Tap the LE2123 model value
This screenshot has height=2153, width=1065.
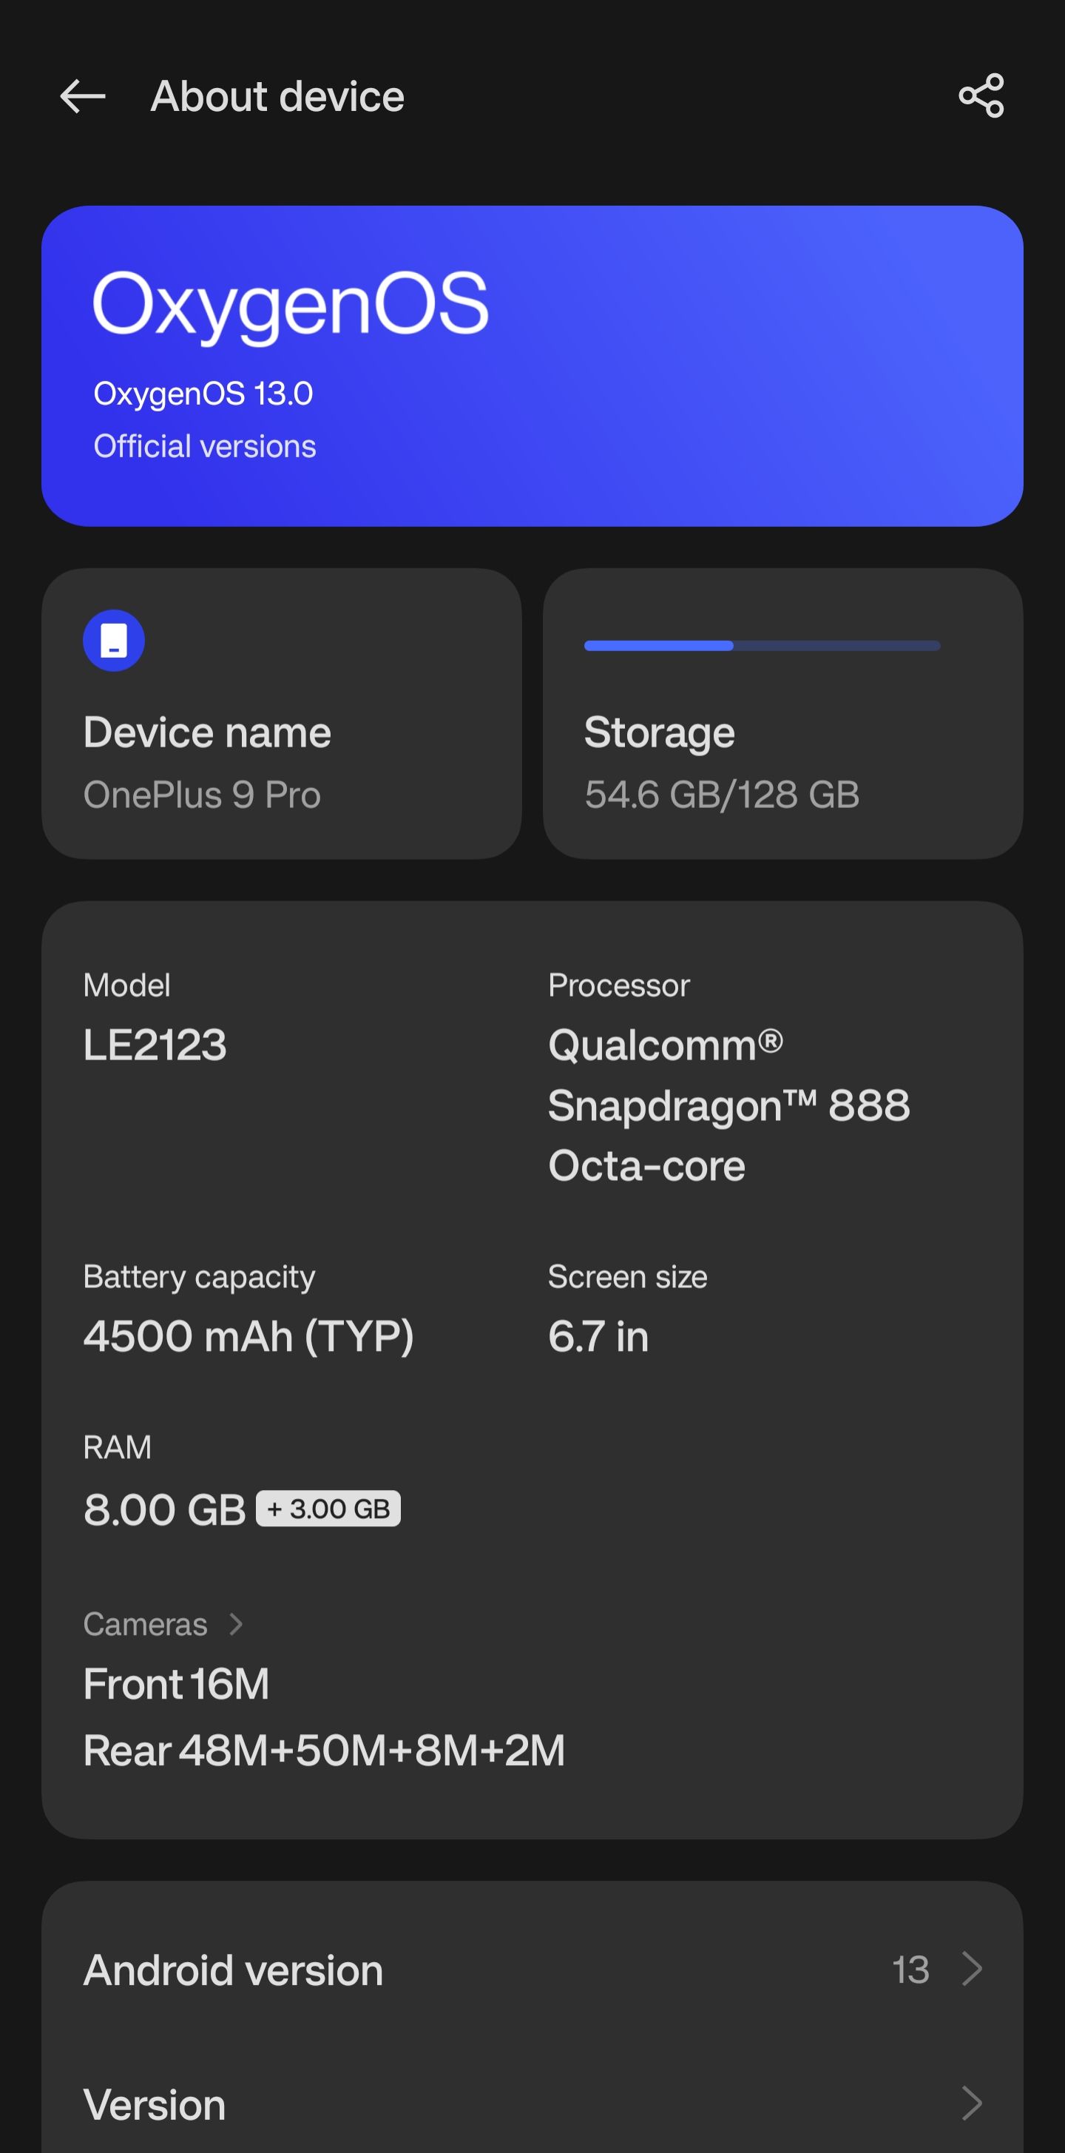pos(155,1045)
